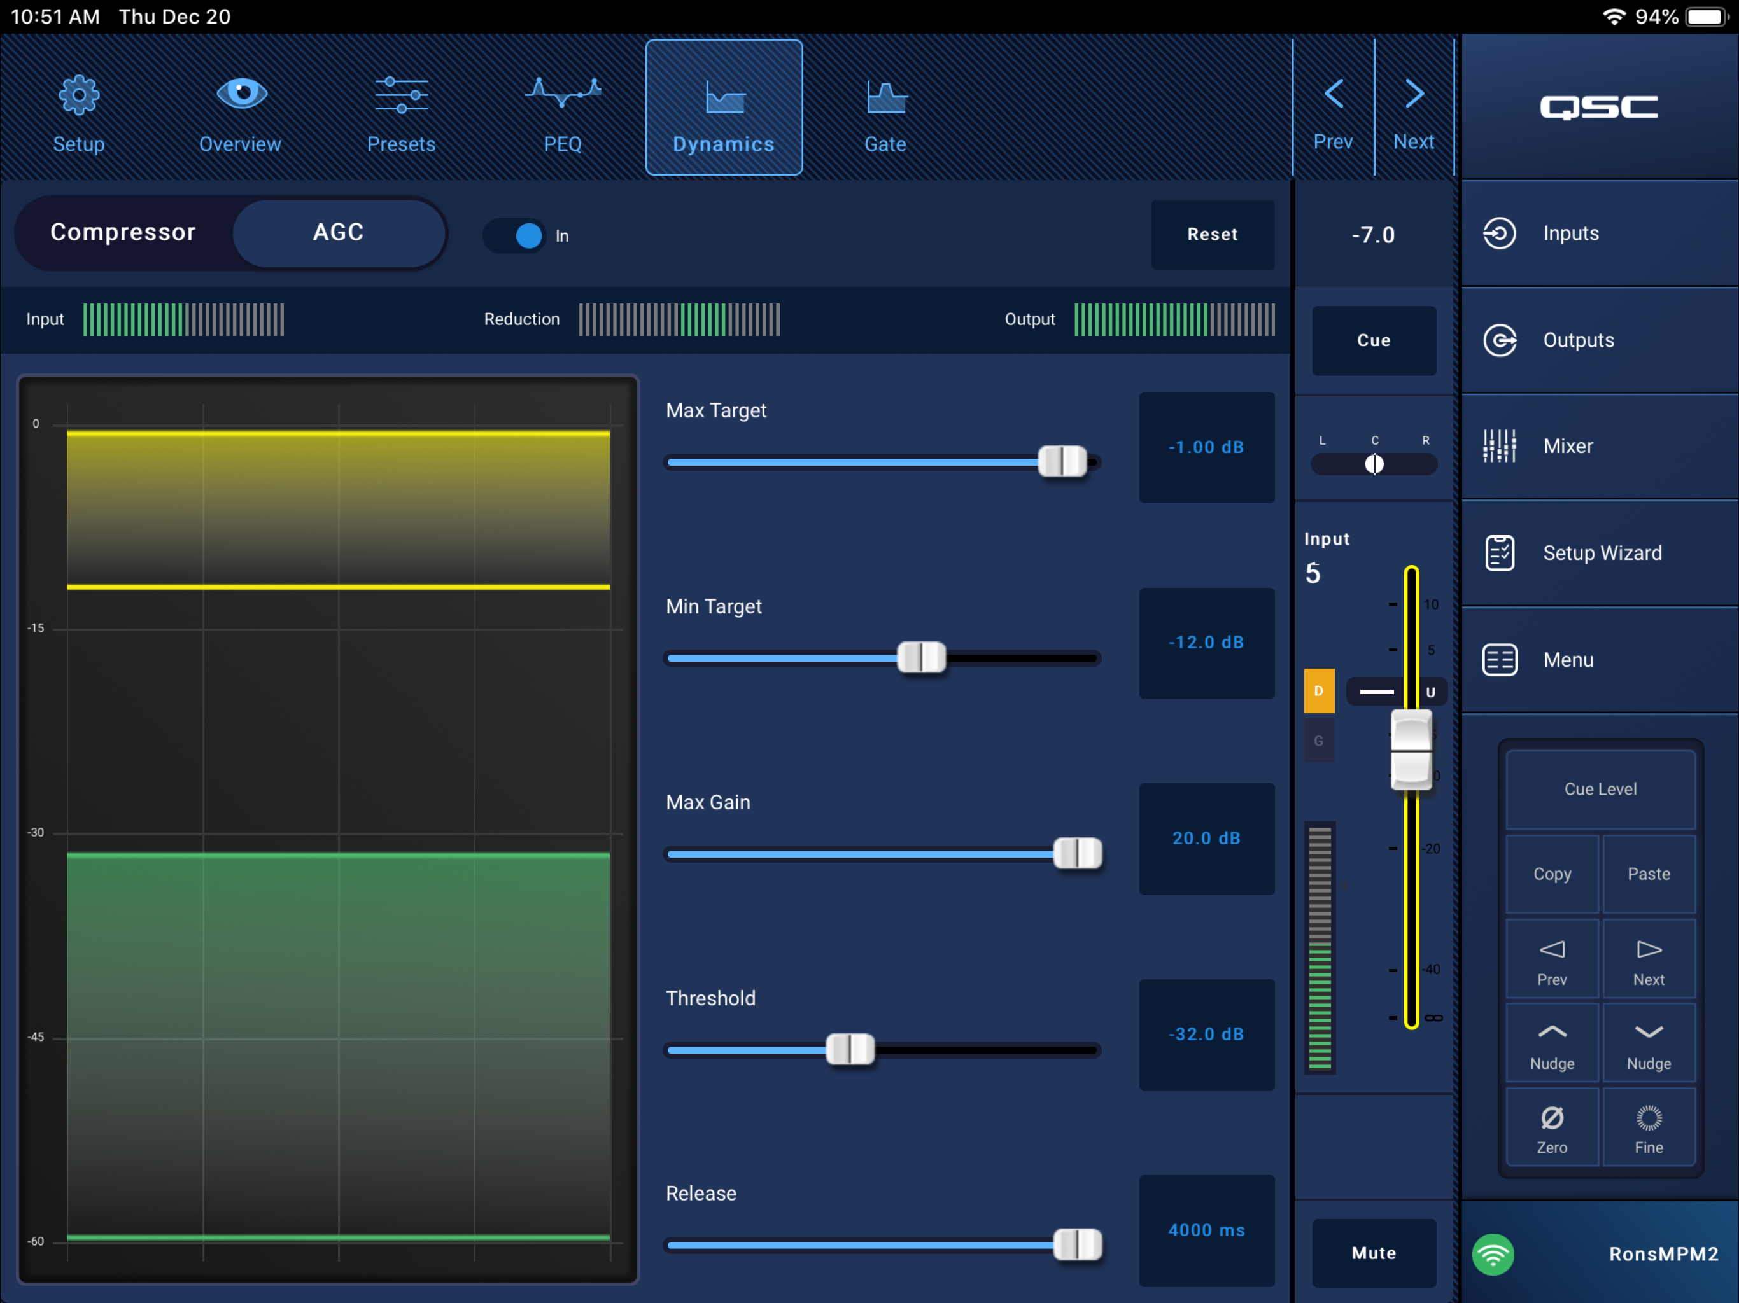The height and width of the screenshot is (1303, 1739).
Task: Tap the Max Target -1.00 dB value field
Action: click(1206, 447)
